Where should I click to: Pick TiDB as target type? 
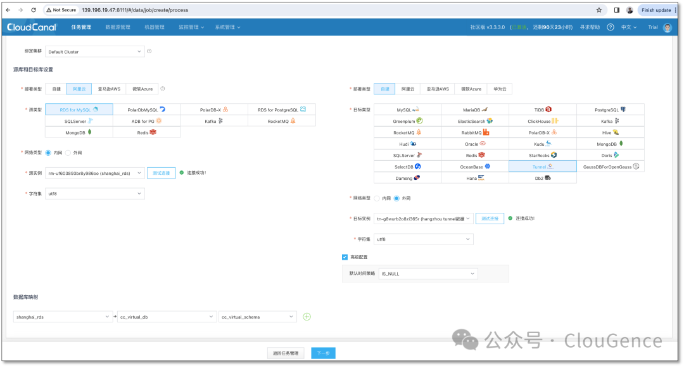coord(543,110)
